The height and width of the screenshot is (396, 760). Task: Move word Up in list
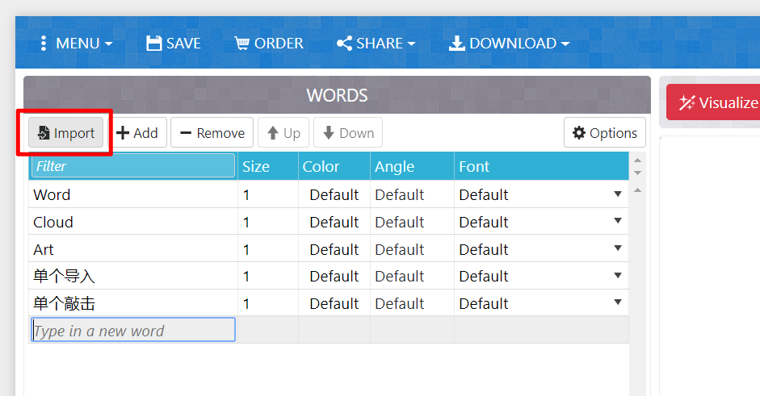click(x=283, y=132)
